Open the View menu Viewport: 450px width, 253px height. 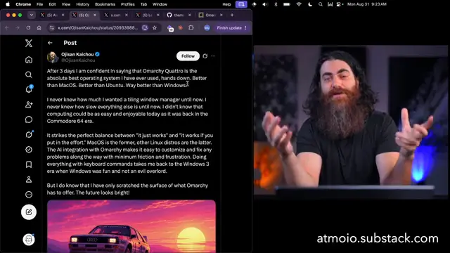click(x=66, y=4)
